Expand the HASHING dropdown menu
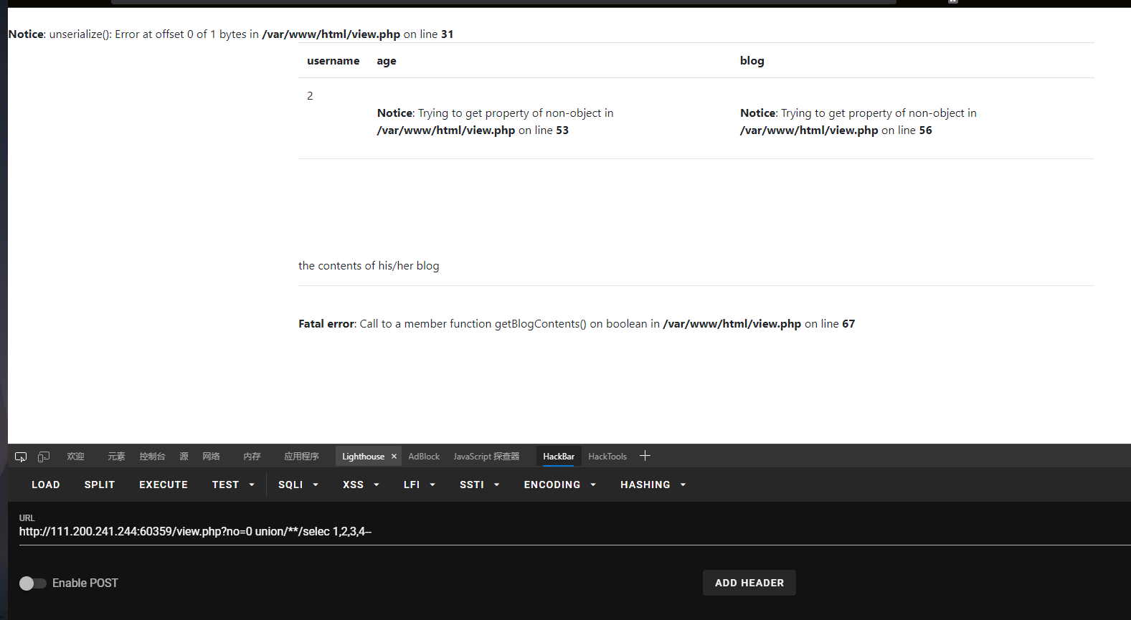 pos(653,485)
